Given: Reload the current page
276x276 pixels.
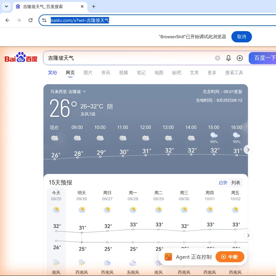Looking at the screenshot, I should 30,20.
